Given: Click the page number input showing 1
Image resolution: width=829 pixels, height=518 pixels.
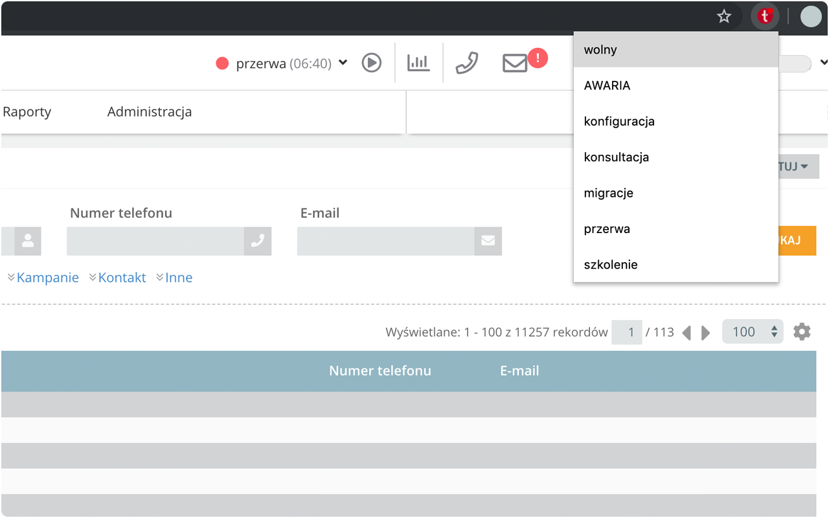Looking at the screenshot, I should click(627, 332).
